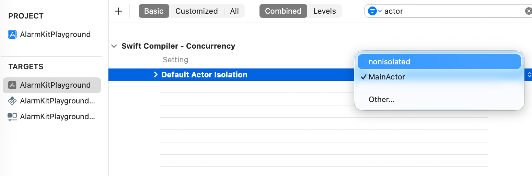Screen dimensions: 532x176
Task: Open the search filter scope icon
Action: coord(372,11)
